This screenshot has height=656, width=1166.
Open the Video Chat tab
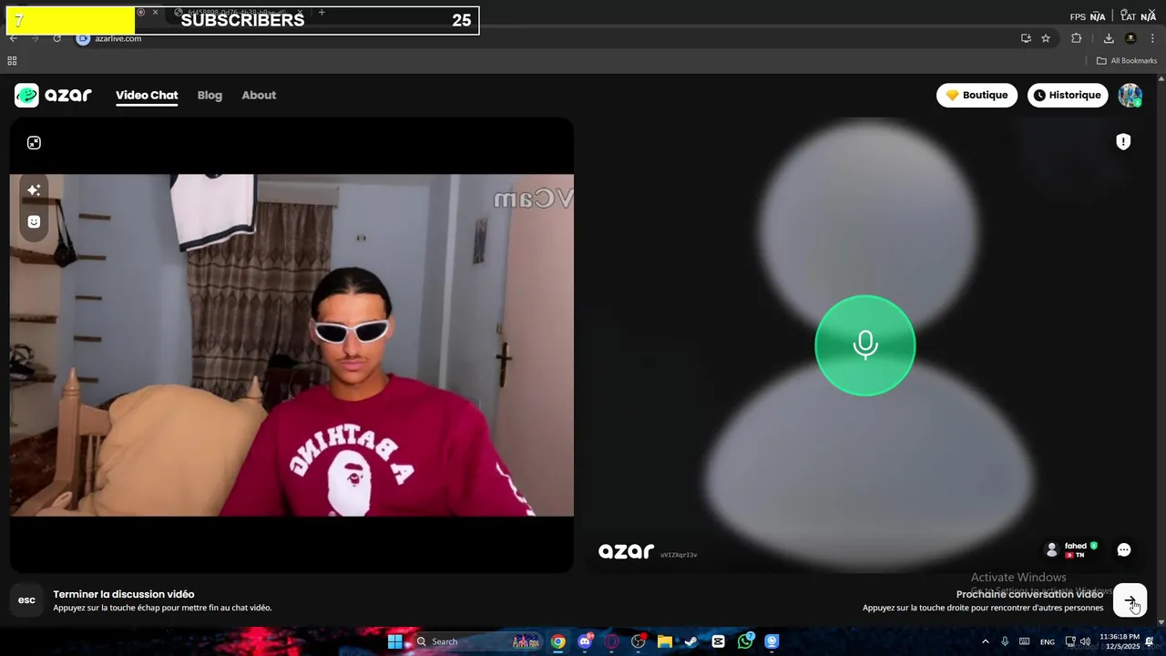(147, 95)
